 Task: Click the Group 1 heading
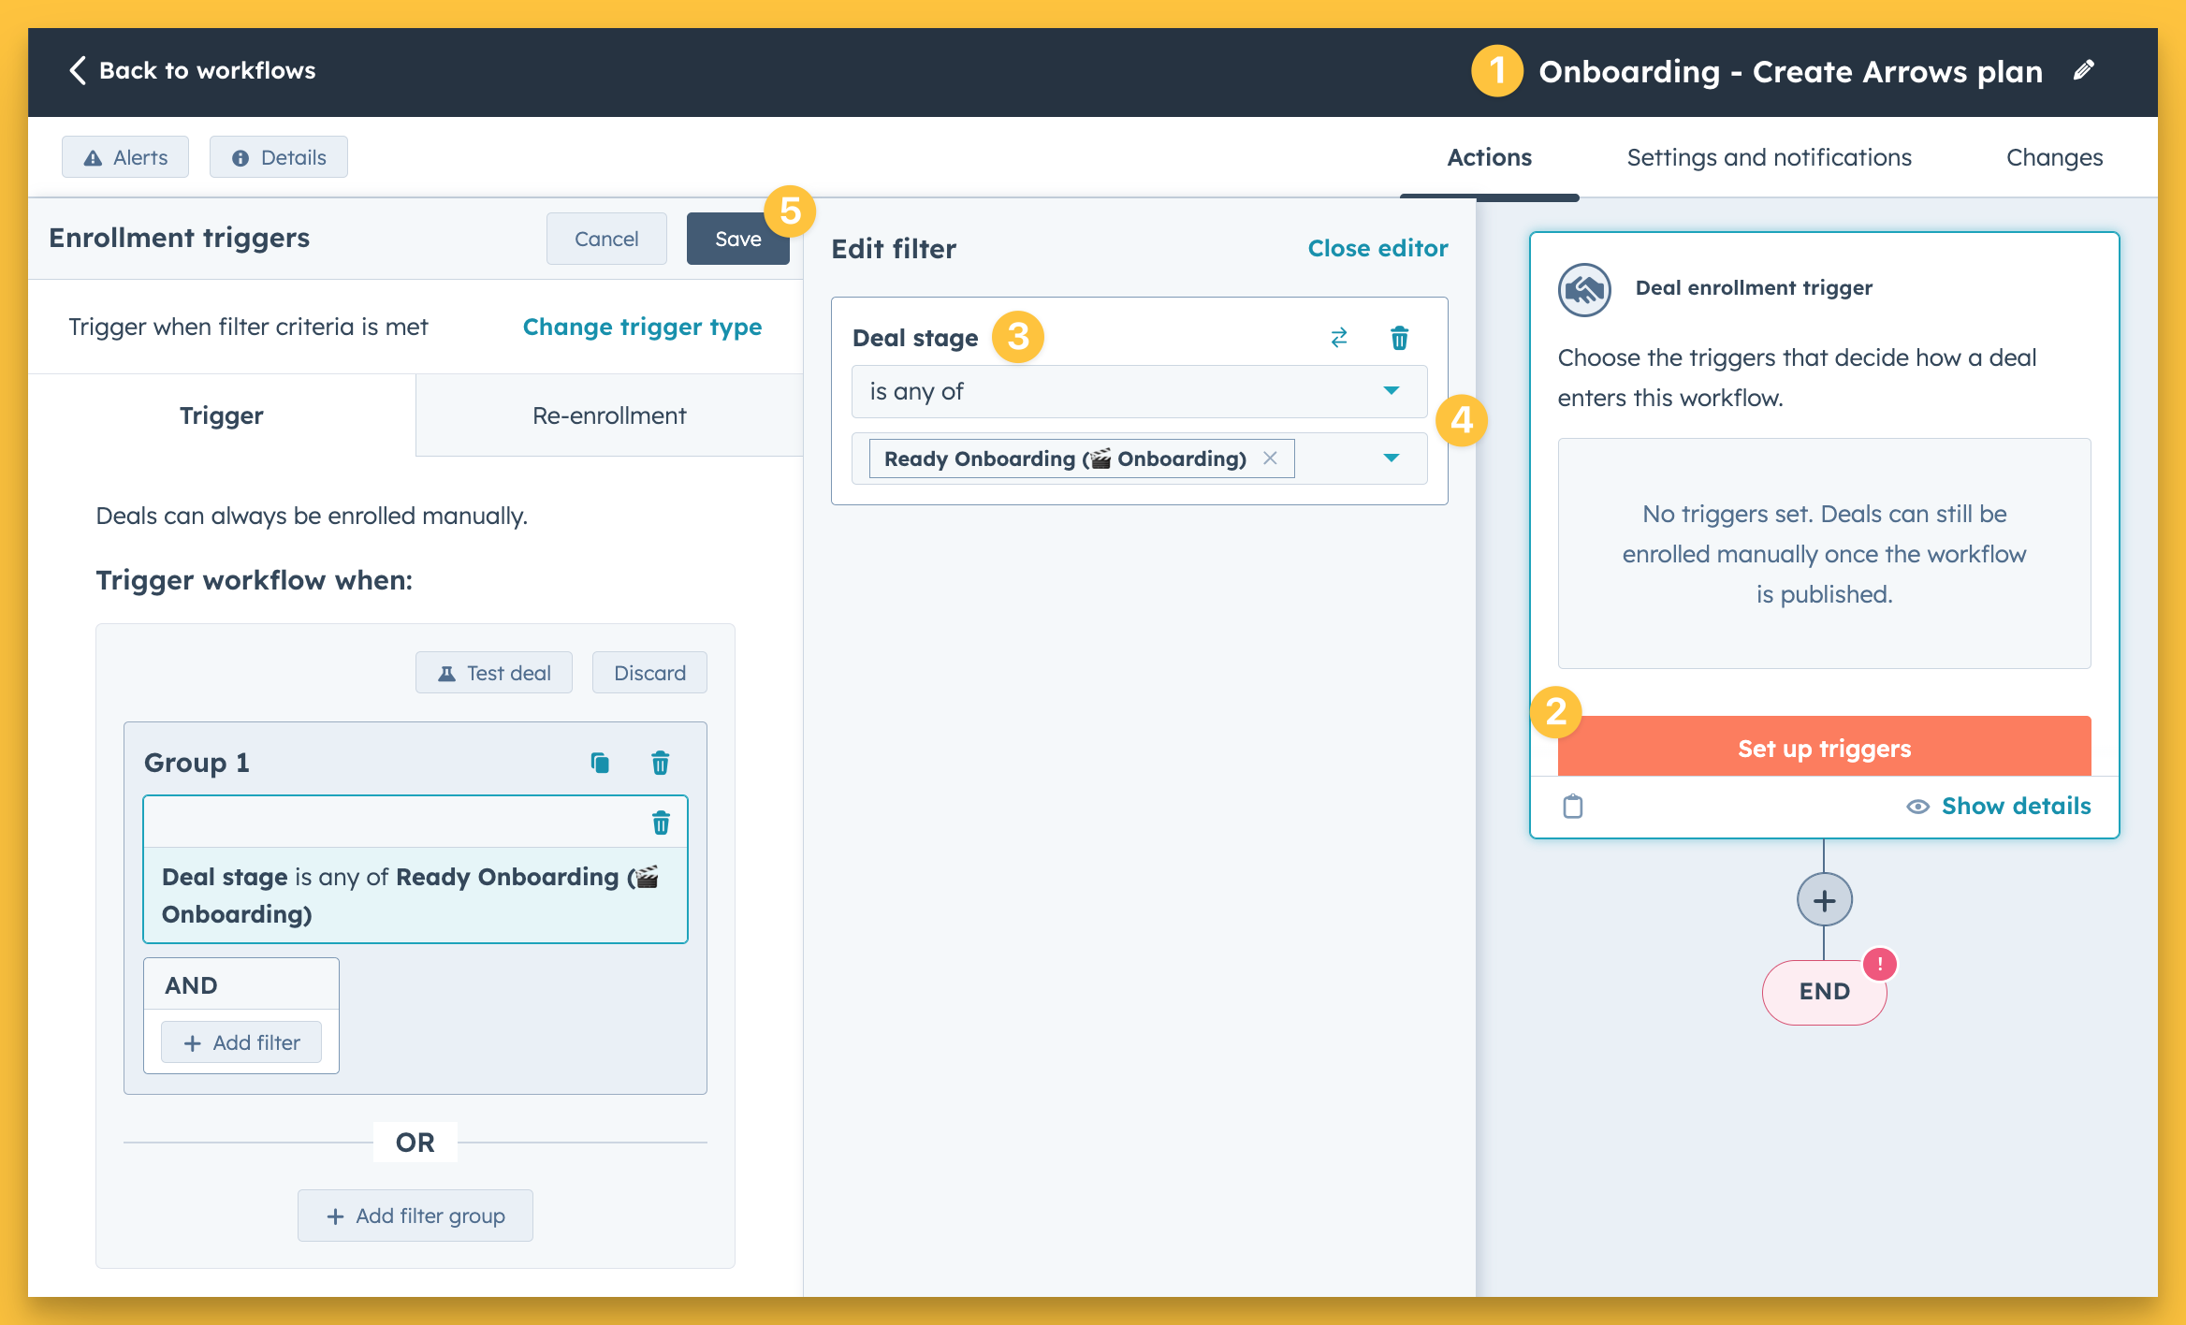point(197,763)
